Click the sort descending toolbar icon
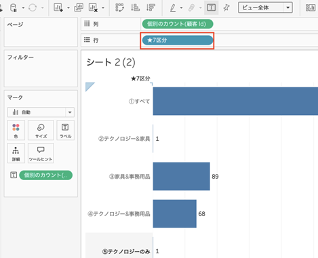This screenshot has height=258, width=318. click(x=151, y=7)
